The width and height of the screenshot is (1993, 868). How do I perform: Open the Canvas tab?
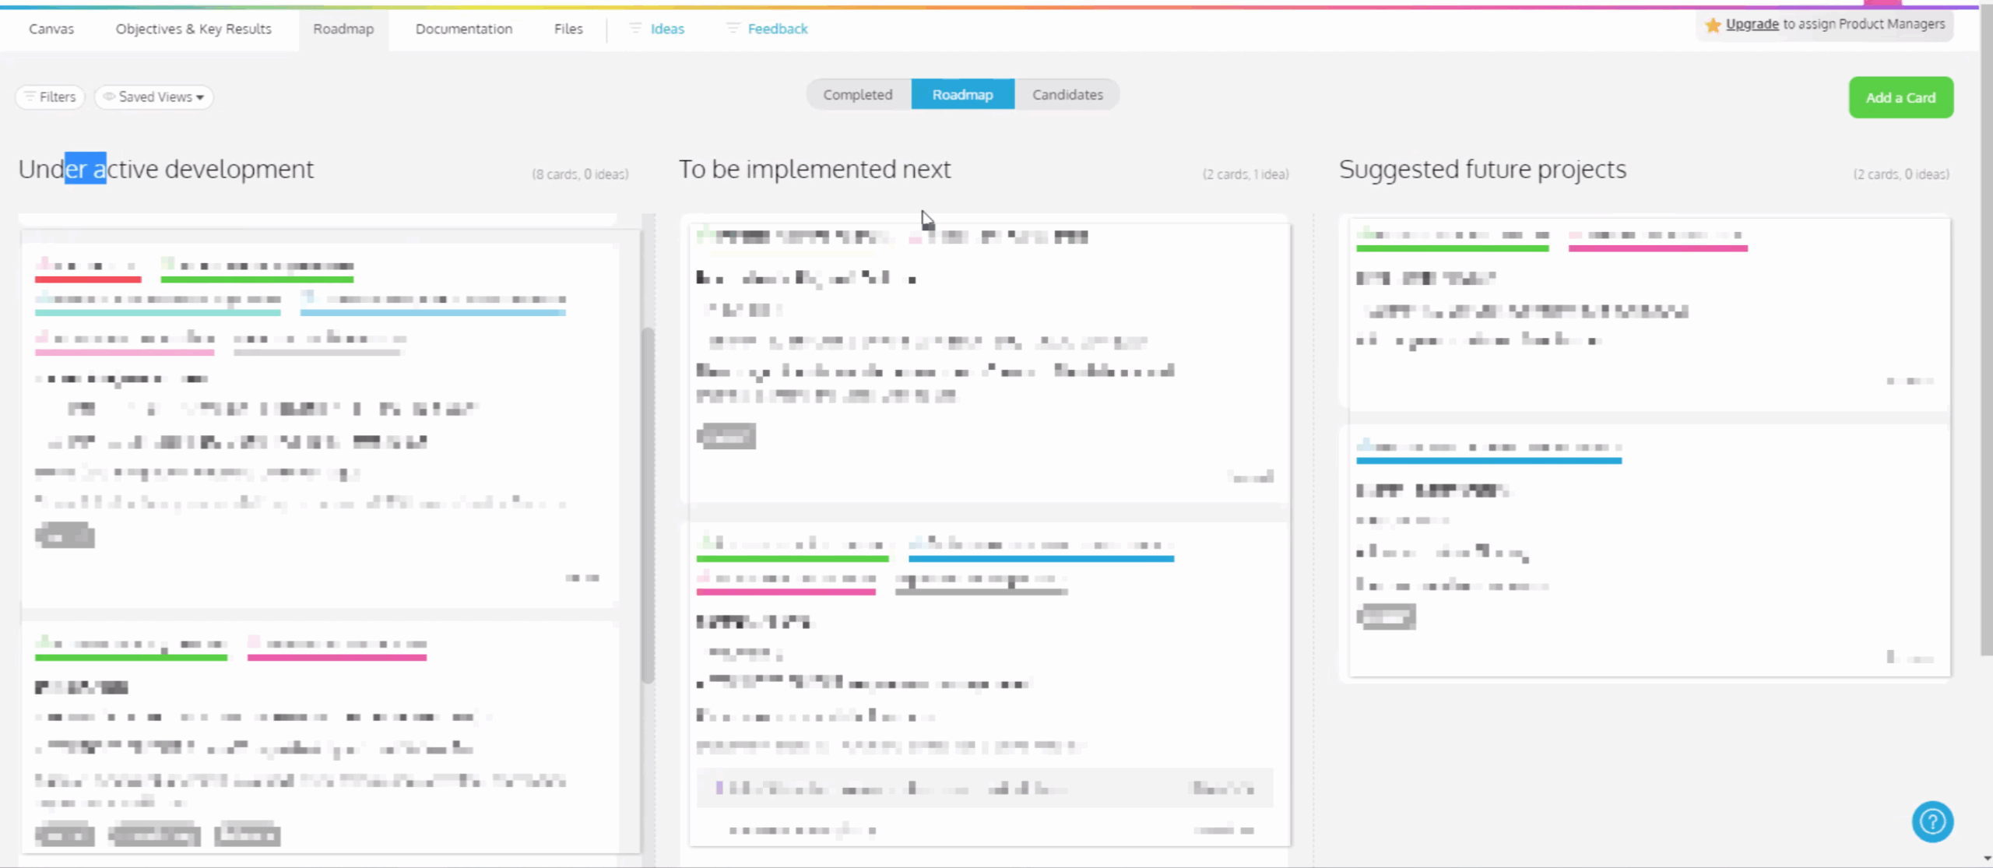pyautogui.click(x=51, y=29)
